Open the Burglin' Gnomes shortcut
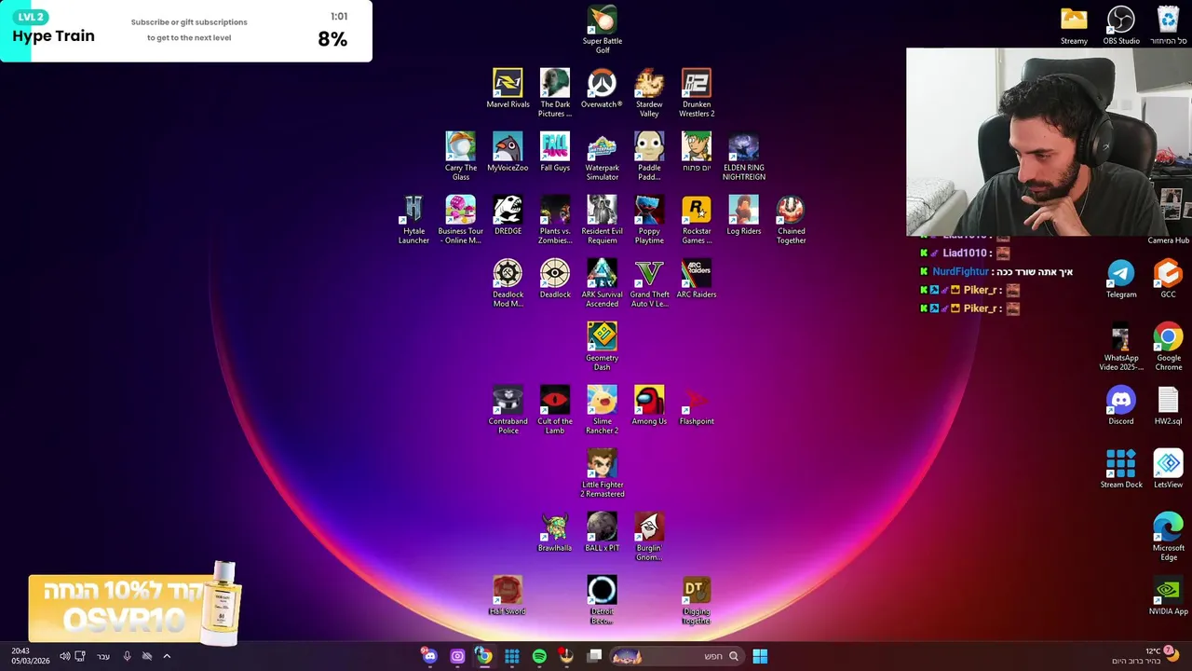The height and width of the screenshot is (671, 1192). (x=649, y=537)
